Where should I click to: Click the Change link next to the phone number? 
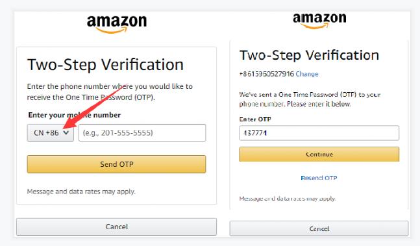pyautogui.click(x=307, y=74)
